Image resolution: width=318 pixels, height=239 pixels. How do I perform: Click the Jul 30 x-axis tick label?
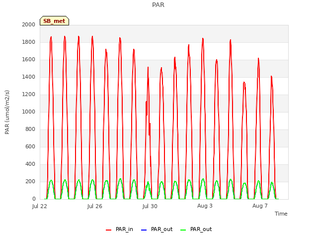pos(150,206)
